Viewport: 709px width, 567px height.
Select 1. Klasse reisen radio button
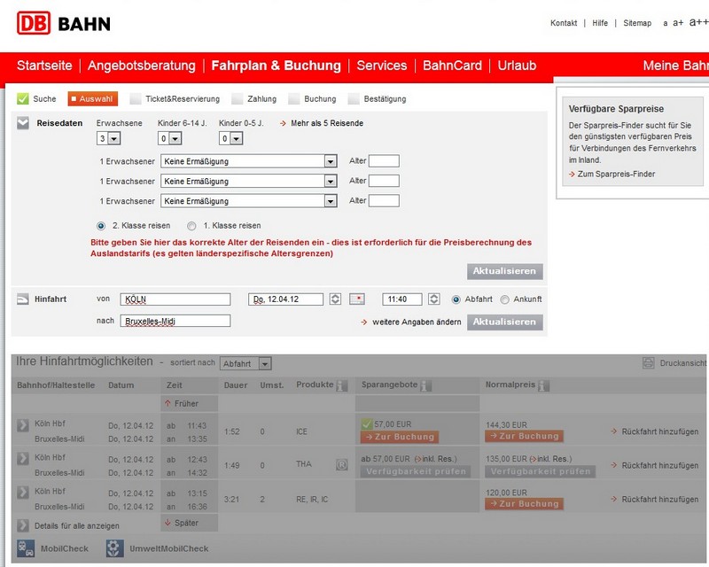(x=191, y=226)
